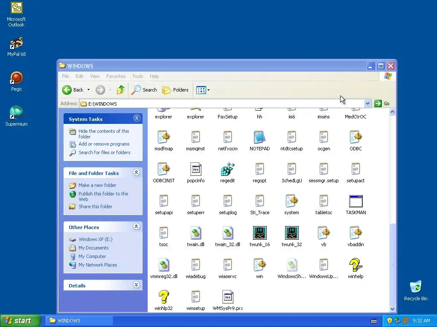Click the WINDOWS taskbar button

[x=79, y=321]
